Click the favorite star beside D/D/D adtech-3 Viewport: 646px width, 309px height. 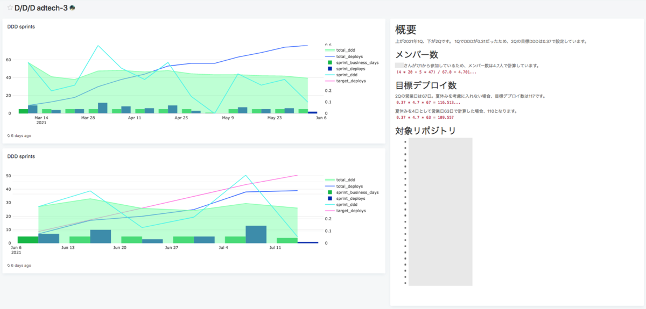[10, 8]
